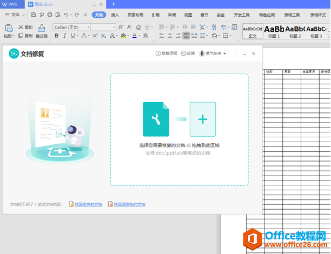
Task: Click the Decrease Font Size icon
Action: point(129,27)
